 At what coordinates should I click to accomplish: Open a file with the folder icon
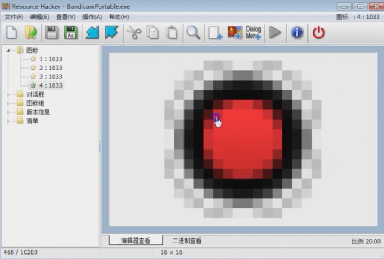(31, 33)
